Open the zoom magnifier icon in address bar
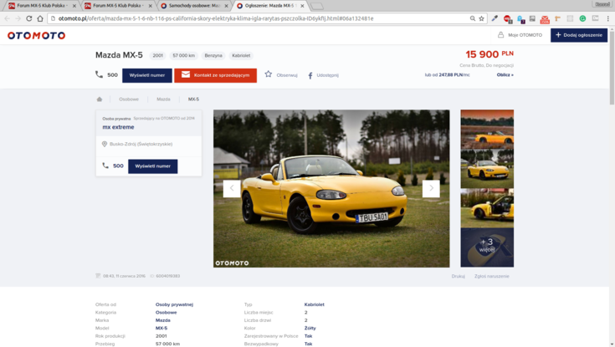 [473, 18]
